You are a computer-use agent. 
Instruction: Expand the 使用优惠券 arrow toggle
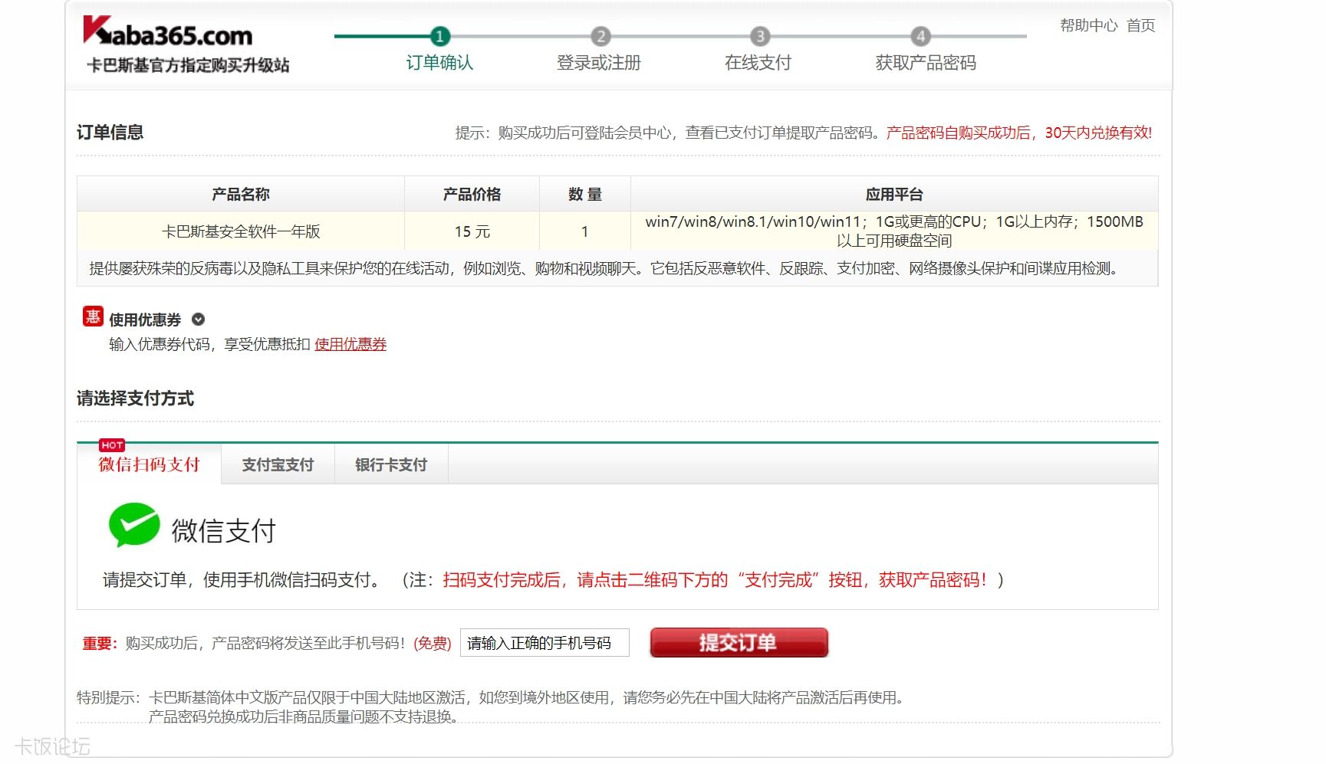[198, 320]
